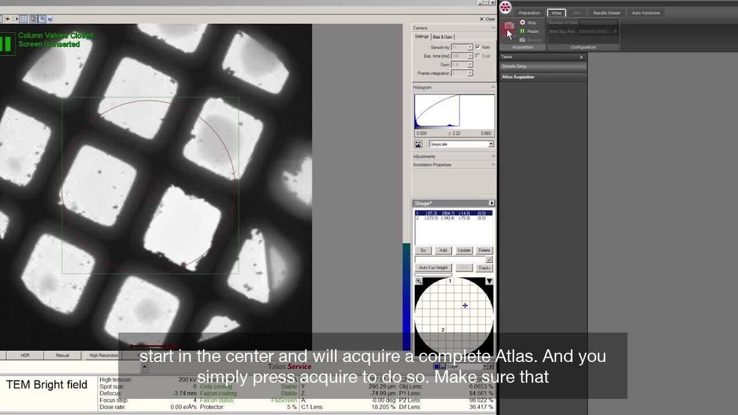This screenshot has height=415, width=738.
Task: Open the Greyscale color map dropdown
Action: 491,144
